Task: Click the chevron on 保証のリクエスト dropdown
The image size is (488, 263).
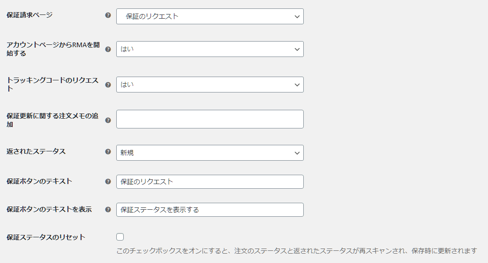Action: (297, 17)
